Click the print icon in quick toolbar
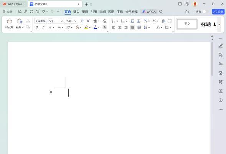 click(31, 12)
